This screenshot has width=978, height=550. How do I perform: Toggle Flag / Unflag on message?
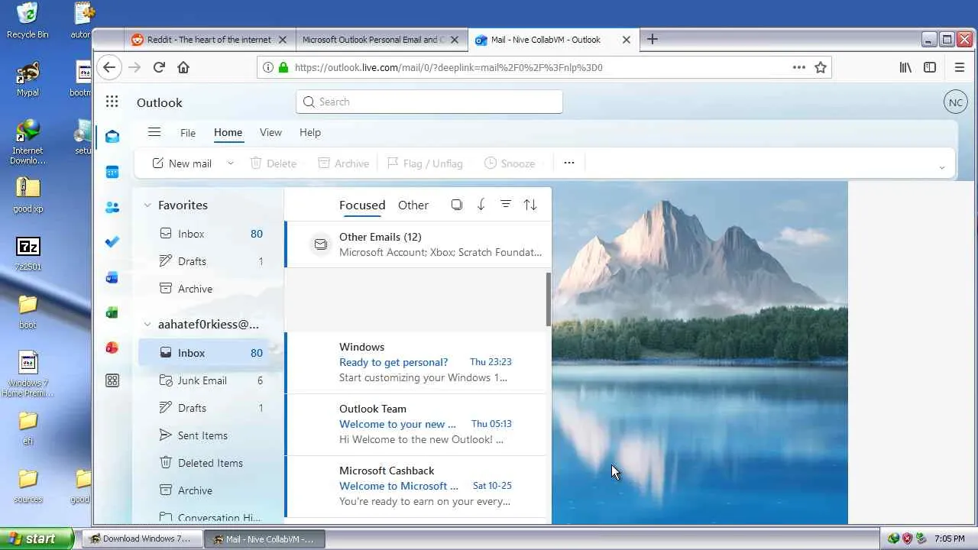[x=425, y=163]
